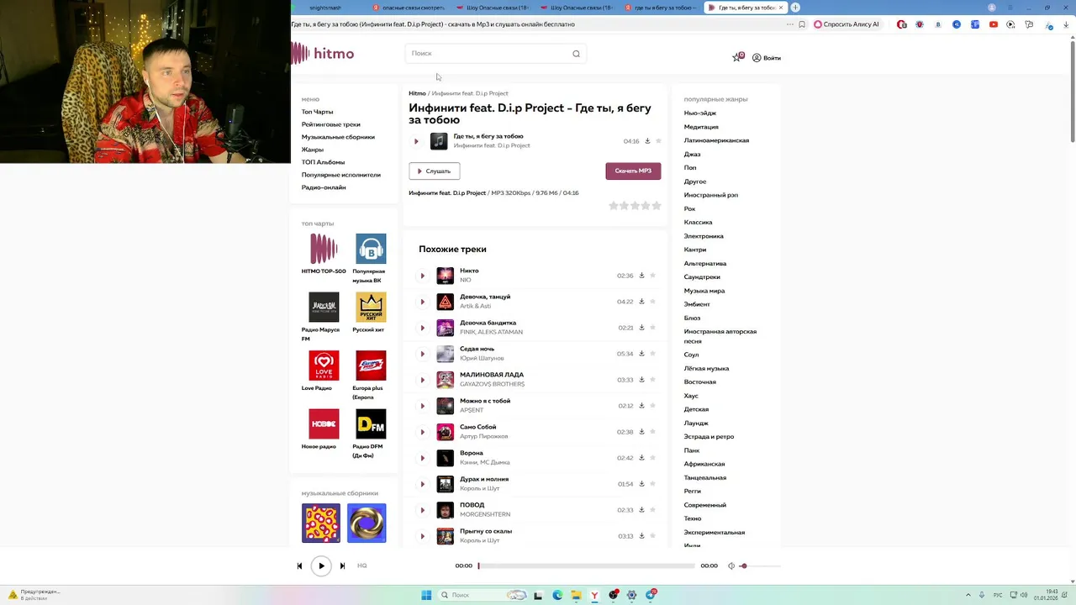The image size is (1076, 605).
Task: Toggle HQ quality in the player
Action: pyautogui.click(x=362, y=566)
